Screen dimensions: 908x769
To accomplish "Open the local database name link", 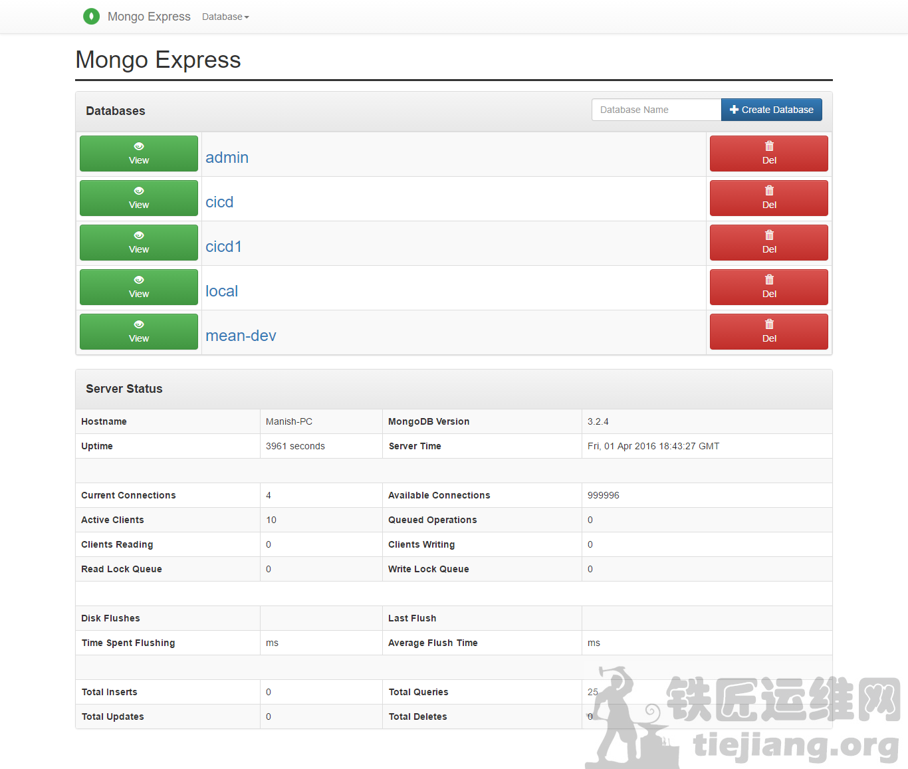I will 221,291.
